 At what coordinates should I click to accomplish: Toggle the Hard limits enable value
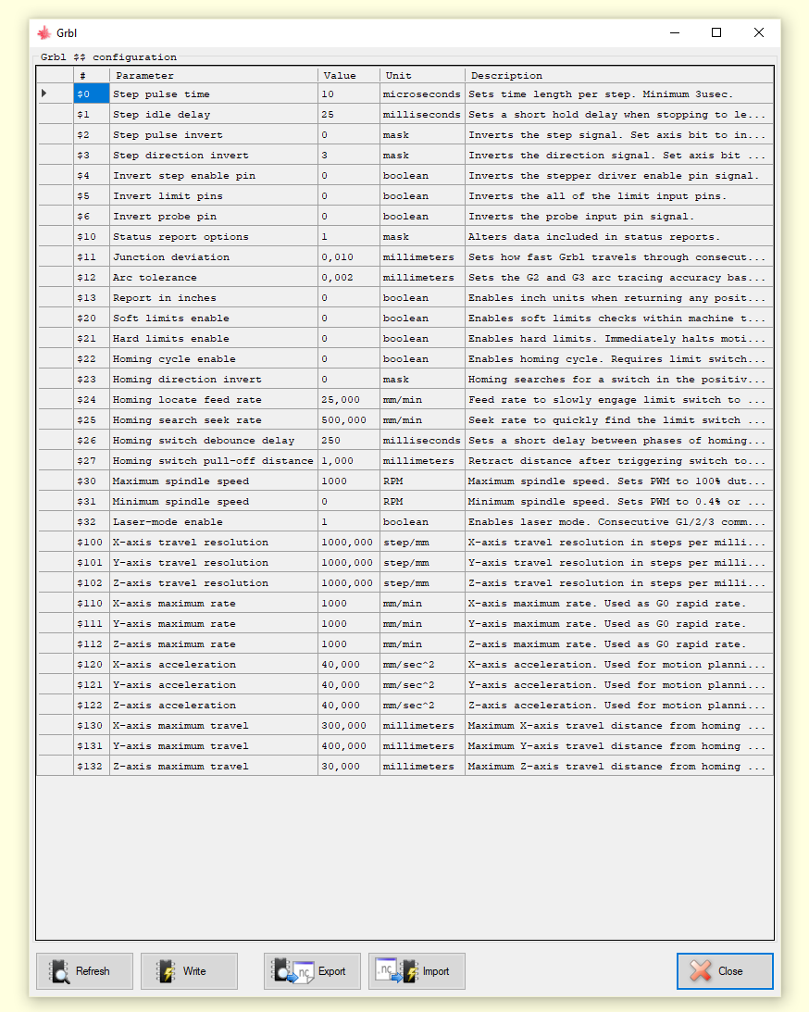(x=347, y=338)
